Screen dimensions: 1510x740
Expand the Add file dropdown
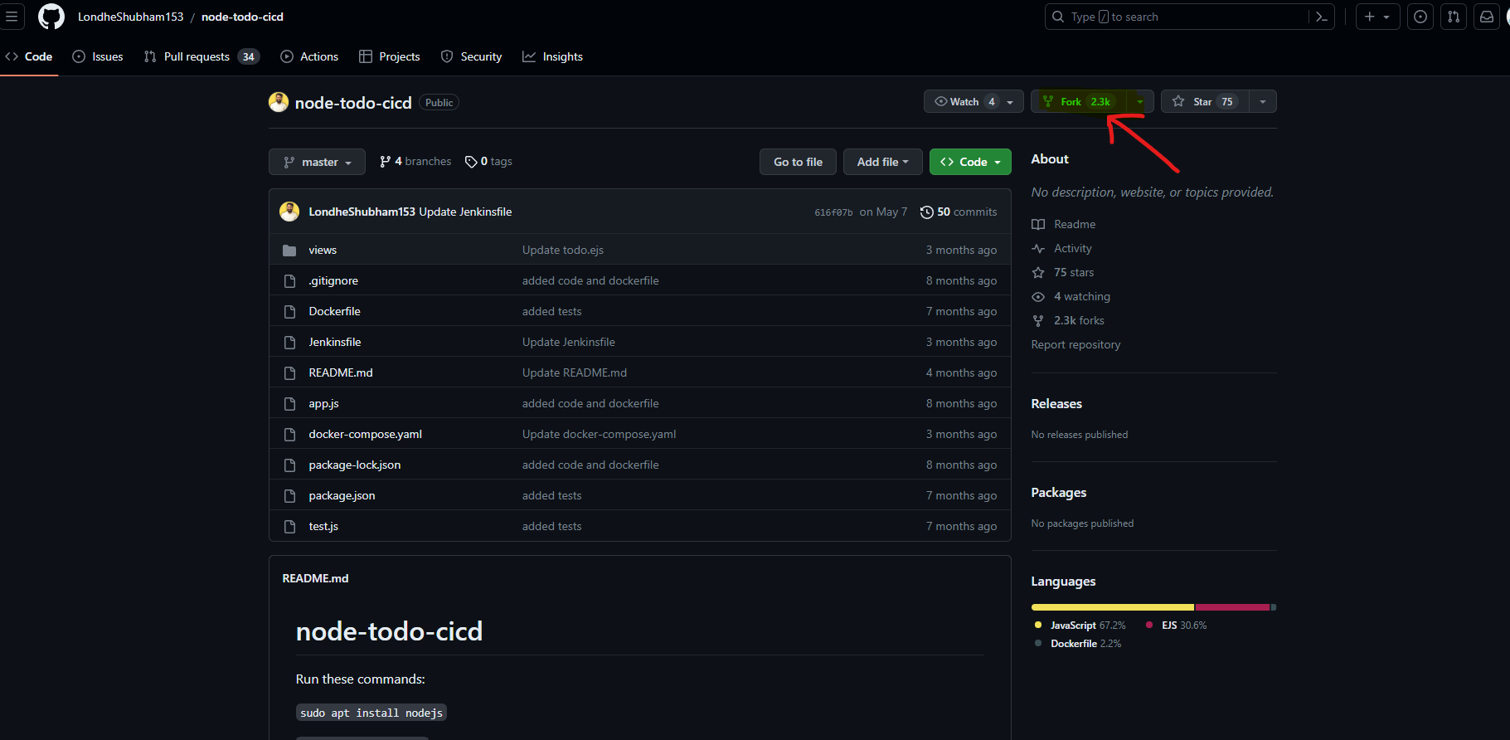(882, 162)
